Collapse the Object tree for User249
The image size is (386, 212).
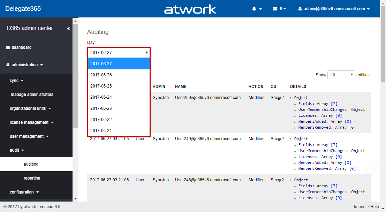291,139
